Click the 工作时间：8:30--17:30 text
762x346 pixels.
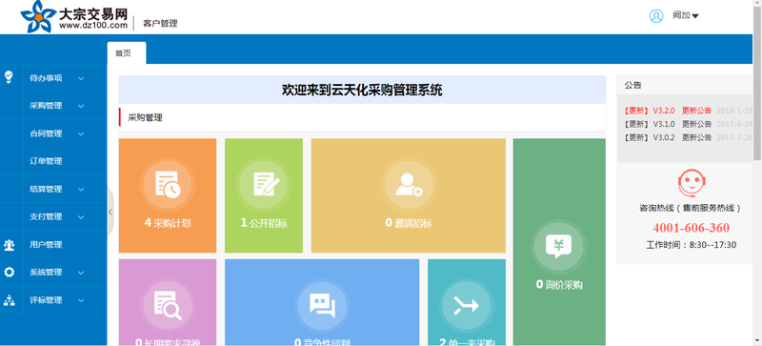[692, 245]
